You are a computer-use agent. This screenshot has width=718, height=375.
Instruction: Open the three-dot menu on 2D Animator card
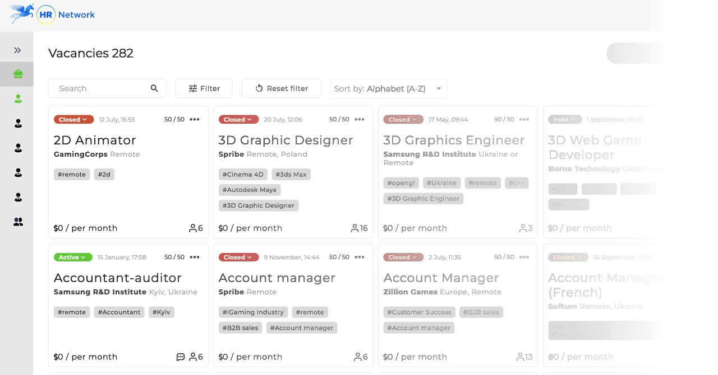tap(195, 119)
